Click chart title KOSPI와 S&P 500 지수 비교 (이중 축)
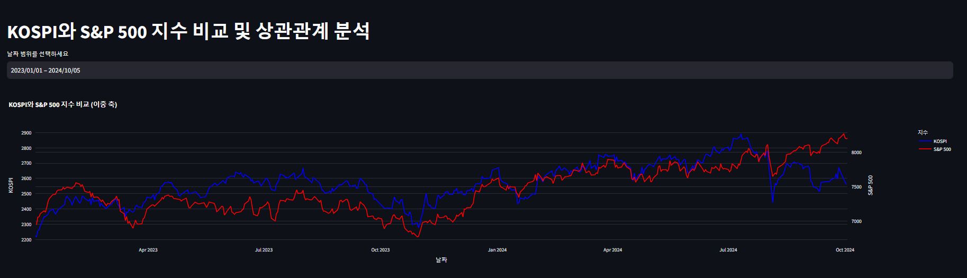 pos(63,105)
